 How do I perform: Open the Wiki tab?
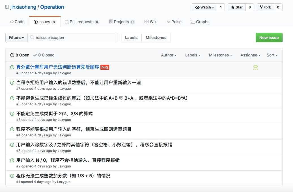click(x=151, y=22)
